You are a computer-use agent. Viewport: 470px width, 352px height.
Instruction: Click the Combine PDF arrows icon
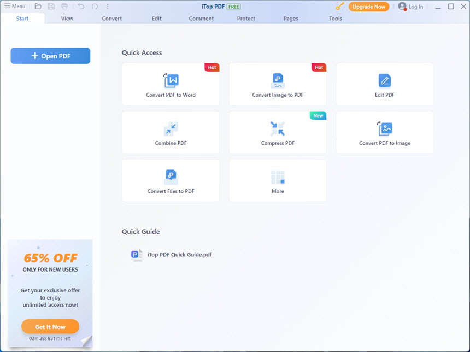(171, 128)
